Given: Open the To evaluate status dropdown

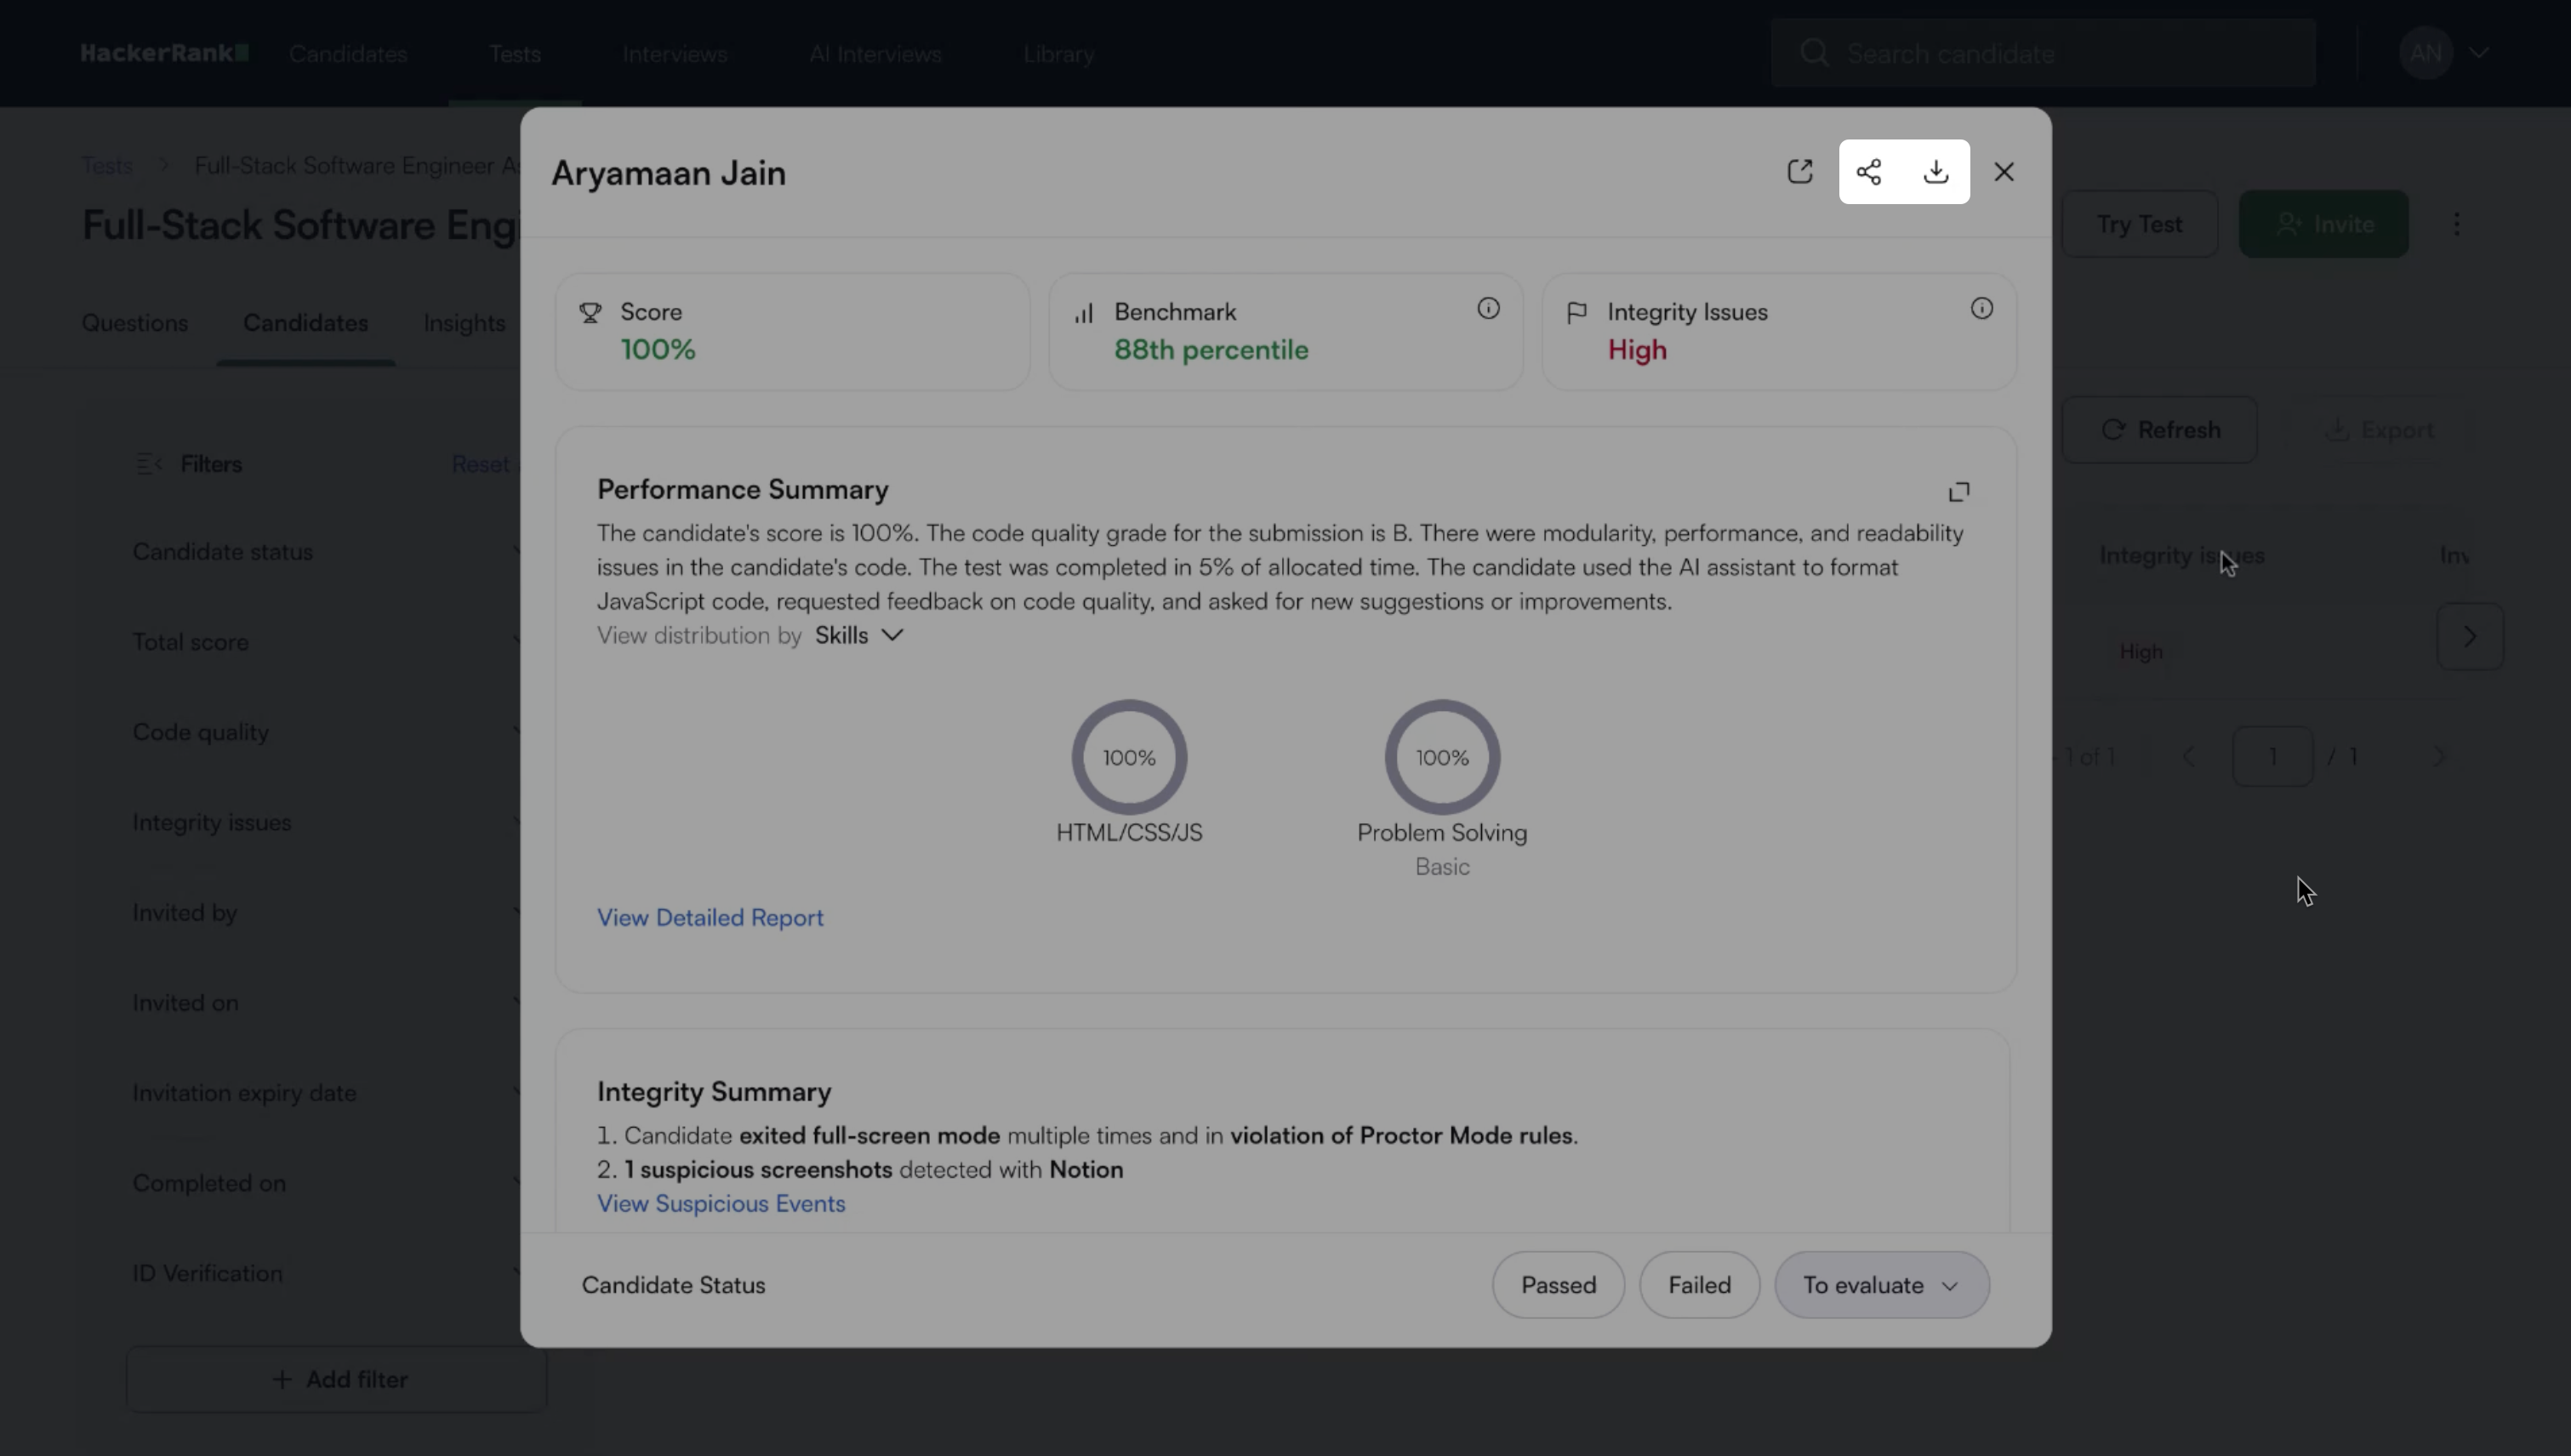Looking at the screenshot, I should pyautogui.click(x=1881, y=1285).
